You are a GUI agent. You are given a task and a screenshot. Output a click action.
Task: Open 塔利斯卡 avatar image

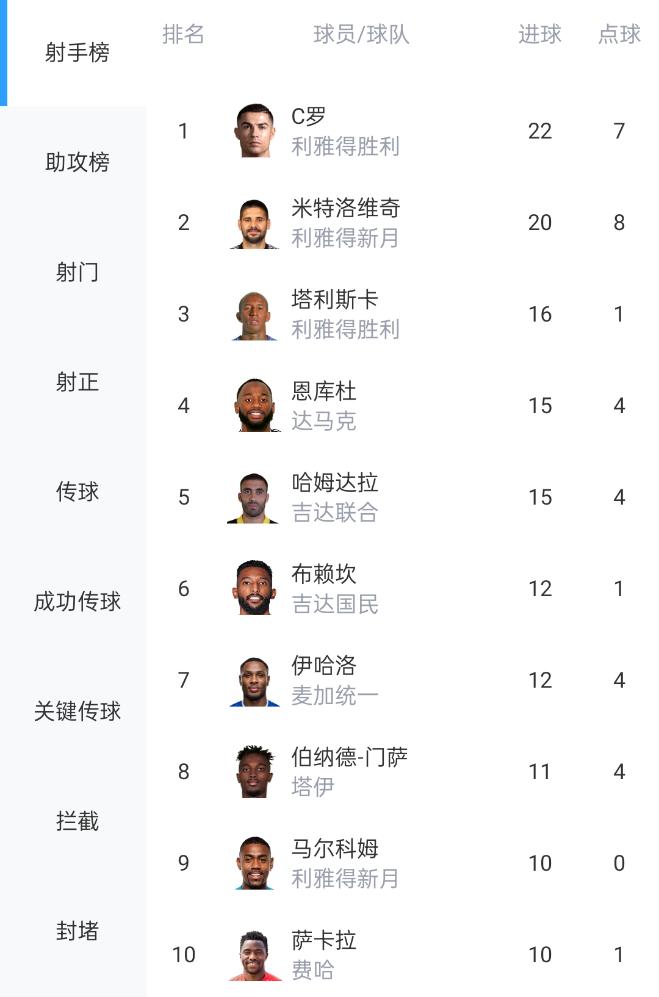click(254, 314)
